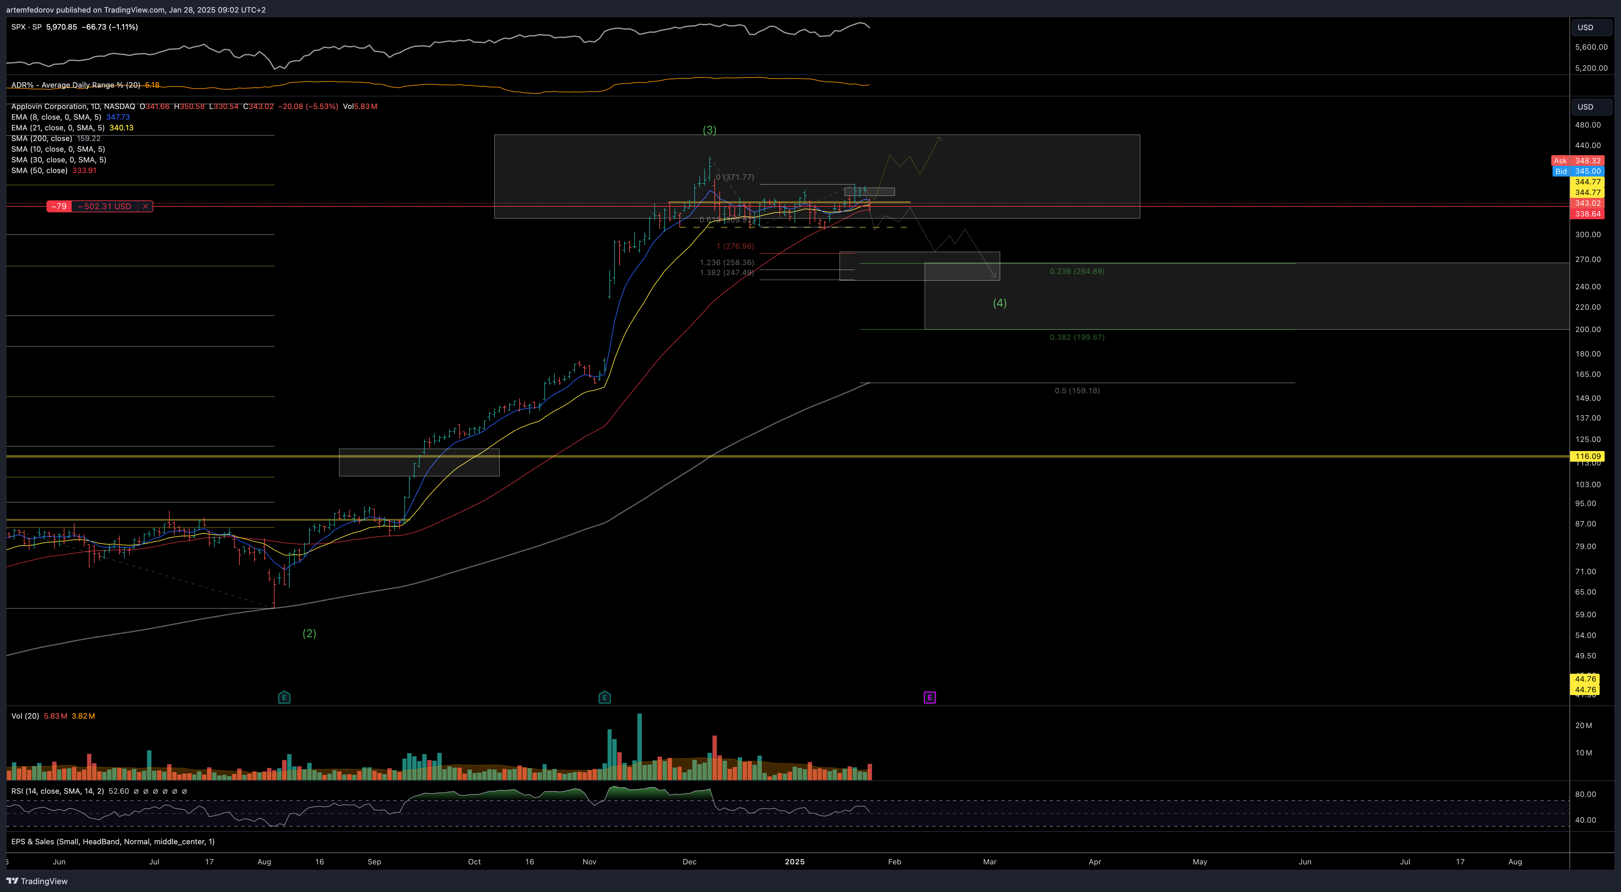
Task: Click the 1.382 (247.49) Fibonacci label
Action: pos(727,273)
